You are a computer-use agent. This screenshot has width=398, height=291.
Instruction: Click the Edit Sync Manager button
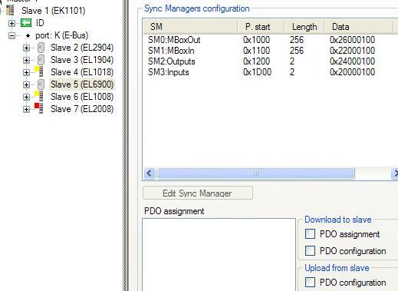198,193
